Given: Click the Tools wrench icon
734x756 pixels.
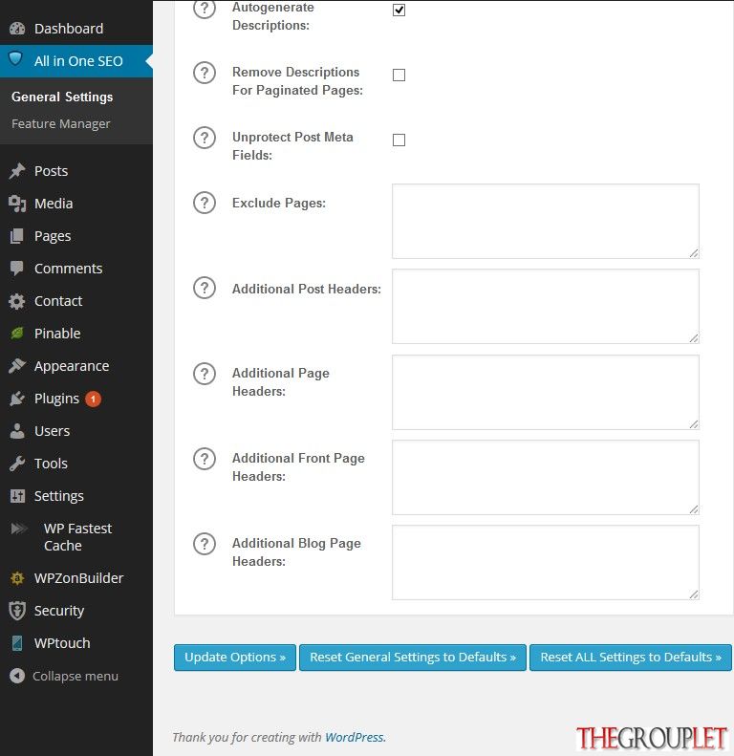Looking at the screenshot, I should [x=17, y=464].
